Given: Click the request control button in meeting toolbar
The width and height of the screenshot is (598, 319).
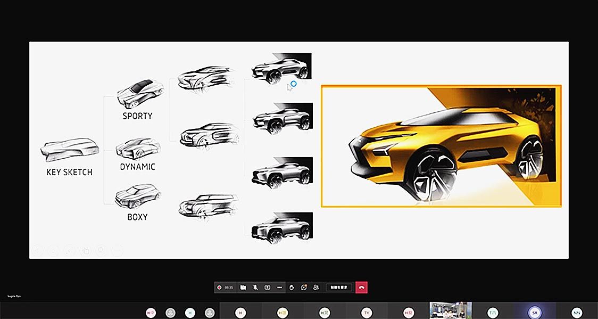Looking at the screenshot, I should point(339,288).
